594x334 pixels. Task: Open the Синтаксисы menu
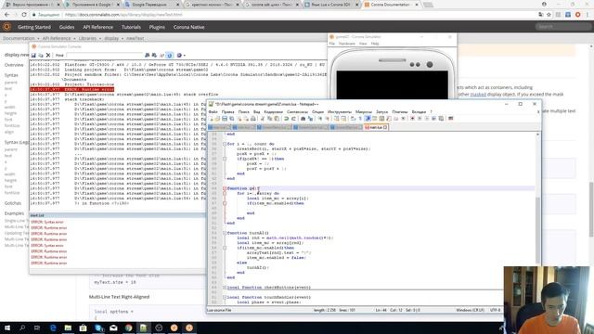[x=297, y=111]
